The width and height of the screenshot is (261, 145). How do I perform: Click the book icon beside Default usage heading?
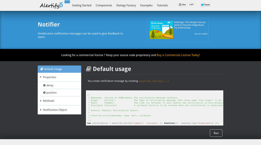(x=88, y=69)
